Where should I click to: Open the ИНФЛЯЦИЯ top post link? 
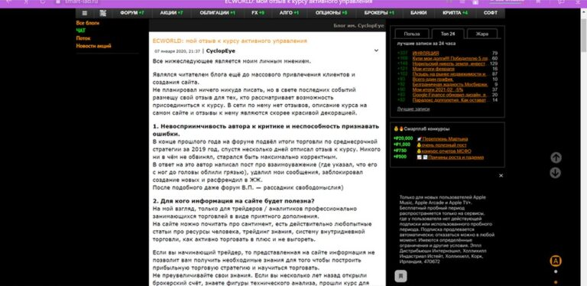(426, 54)
